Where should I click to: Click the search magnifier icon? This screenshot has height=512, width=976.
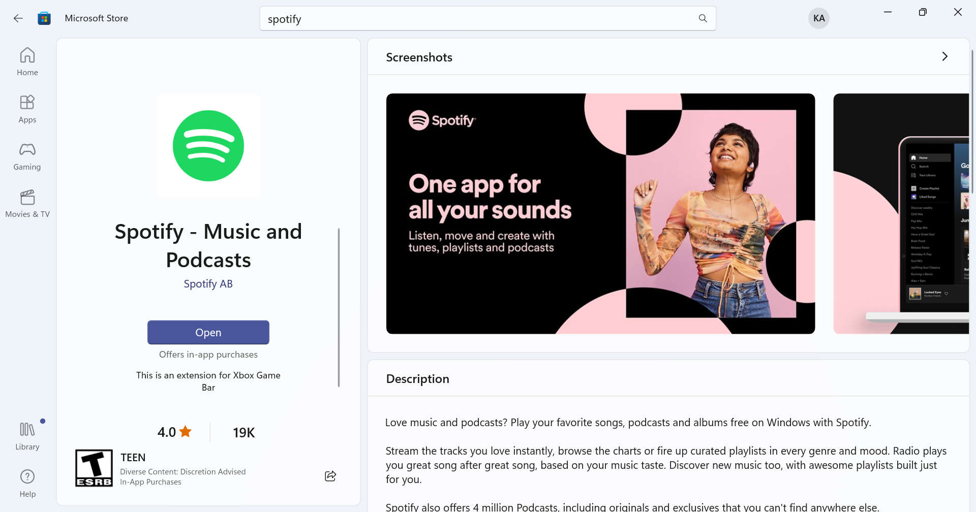703,18
